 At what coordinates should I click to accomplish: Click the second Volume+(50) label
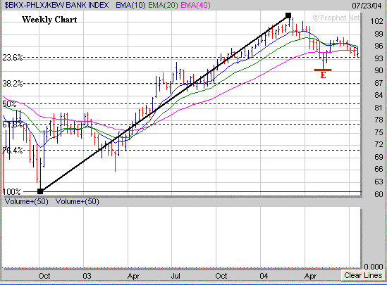tap(78, 201)
